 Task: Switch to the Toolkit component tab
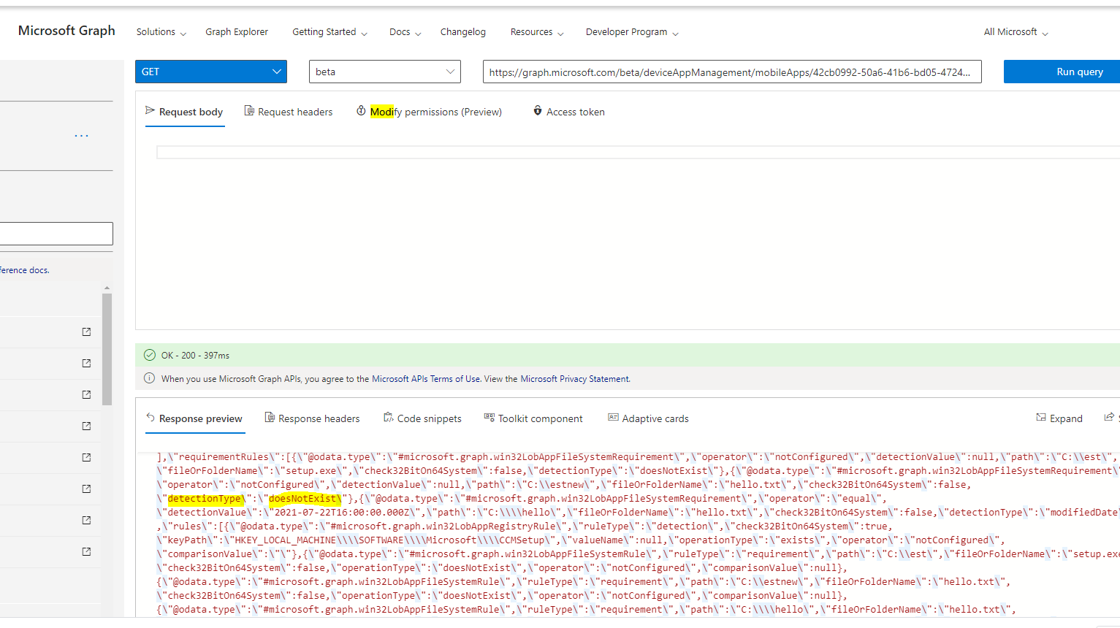tap(533, 418)
